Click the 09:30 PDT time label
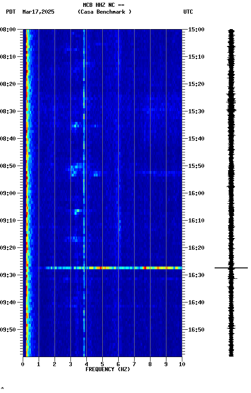This screenshot has width=251, height=393. tap(8, 275)
